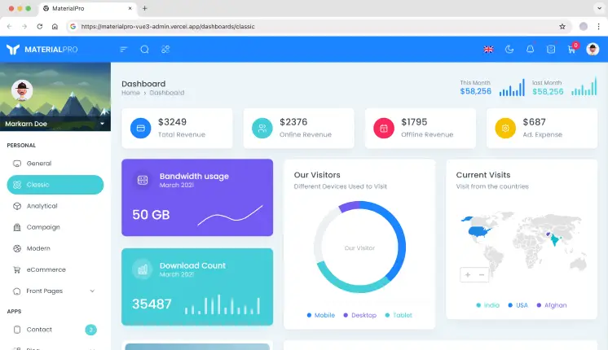
Task: Click the Download Count chart icon
Action: [x=143, y=269]
